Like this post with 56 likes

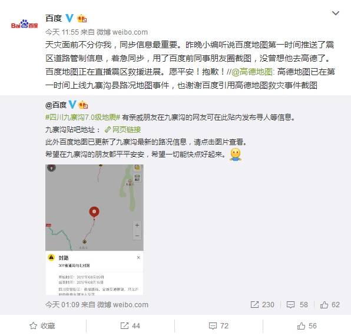(307, 326)
